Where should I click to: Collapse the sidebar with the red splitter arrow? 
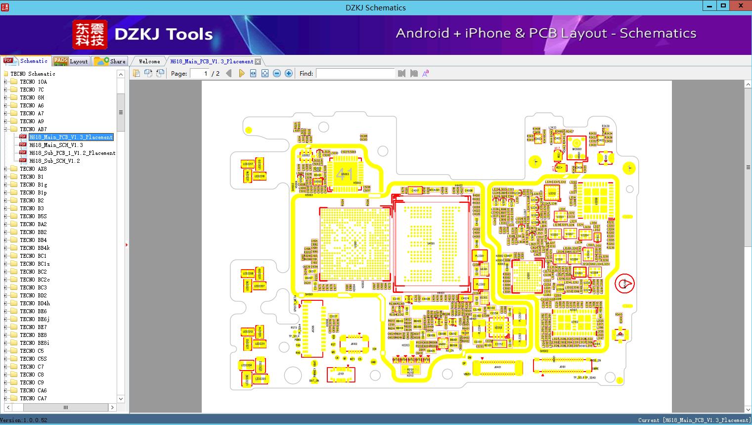127,244
